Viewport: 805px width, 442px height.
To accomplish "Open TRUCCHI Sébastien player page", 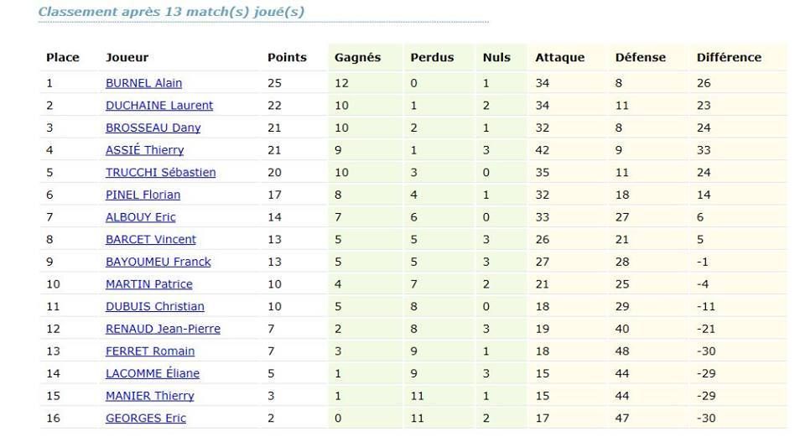I will coord(161,173).
